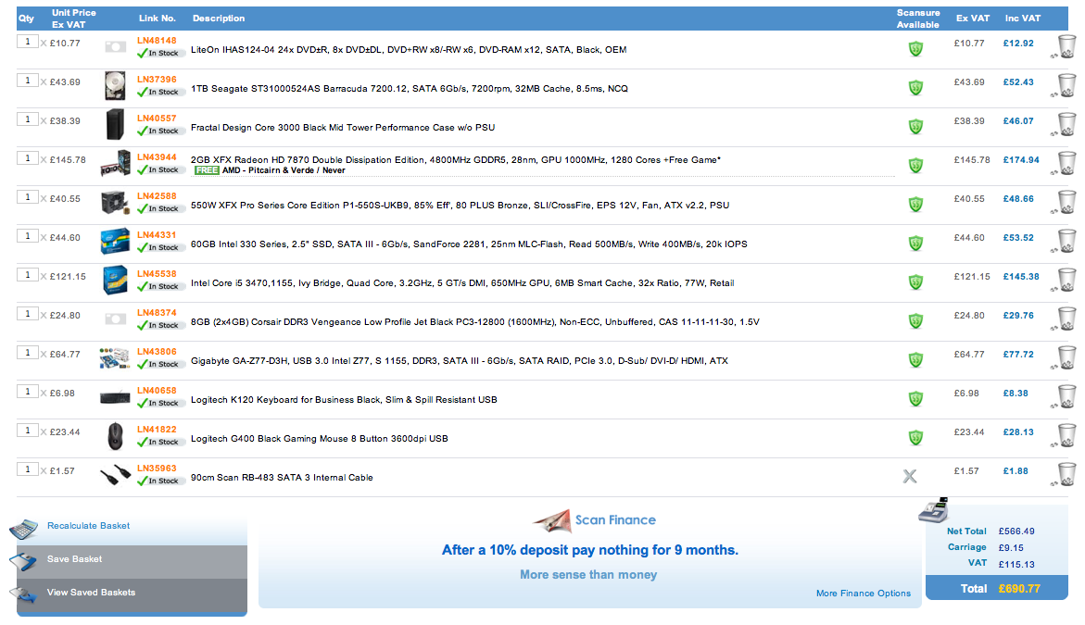Open Intel Core i5 box thumbnail
The height and width of the screenshot is (625, 1085).
coord(115,280)
